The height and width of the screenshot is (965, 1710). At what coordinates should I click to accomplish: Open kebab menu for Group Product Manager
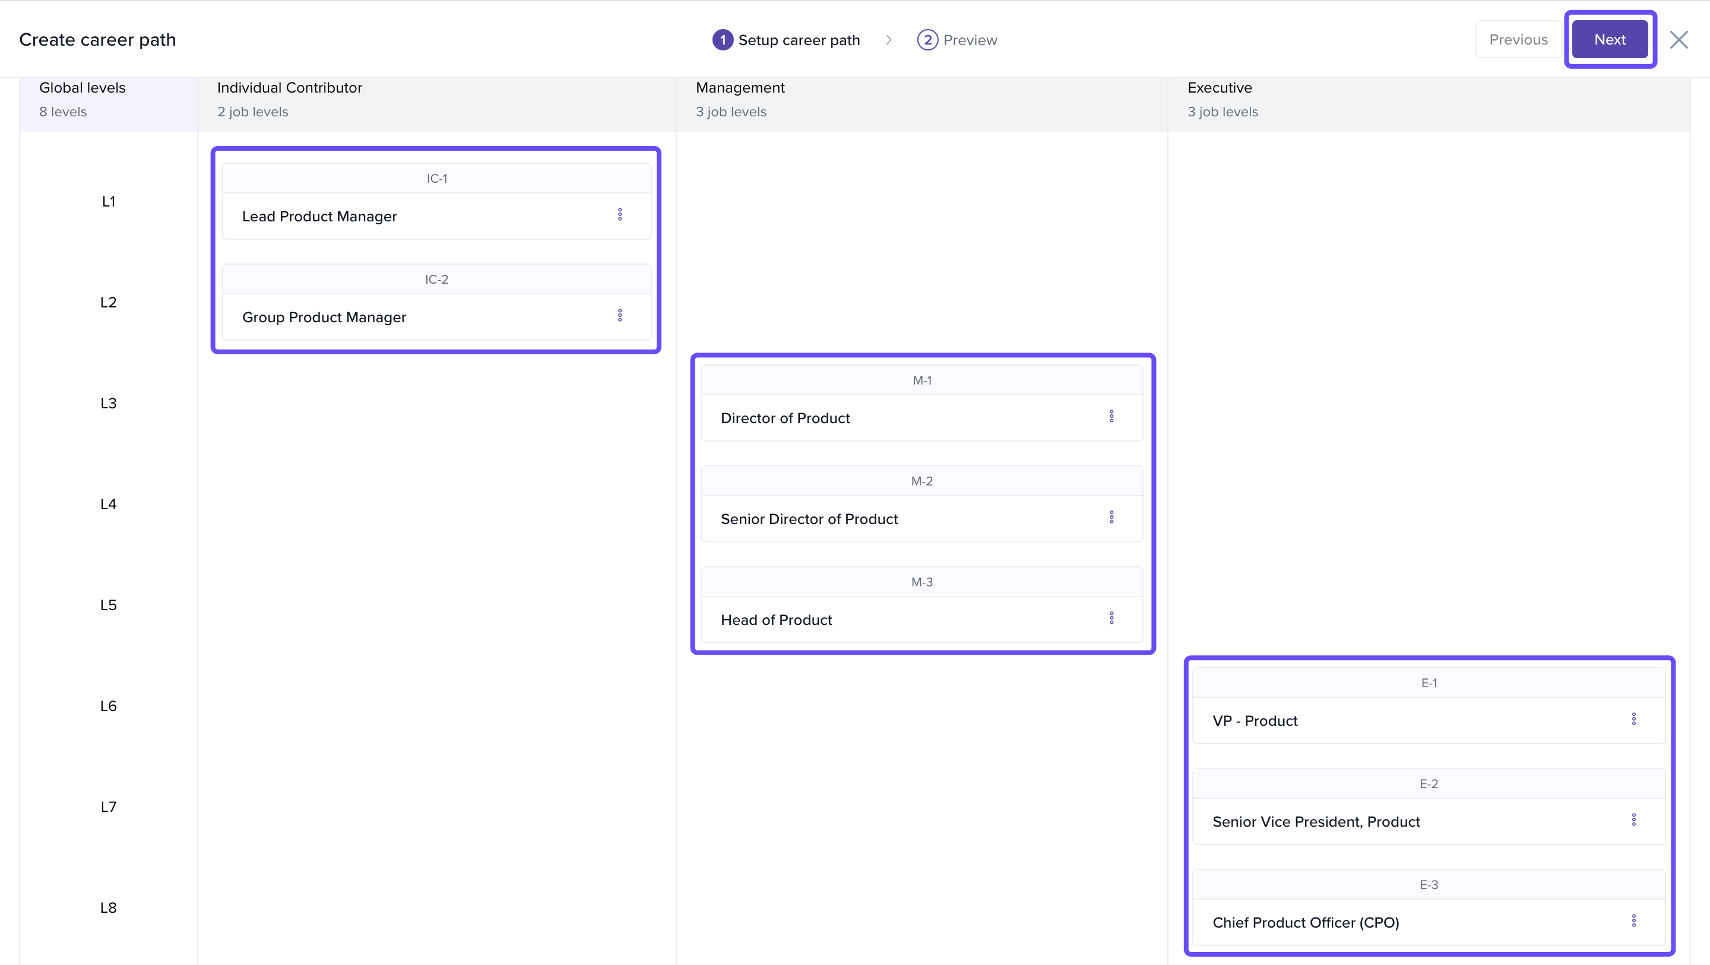pos(620,315)
